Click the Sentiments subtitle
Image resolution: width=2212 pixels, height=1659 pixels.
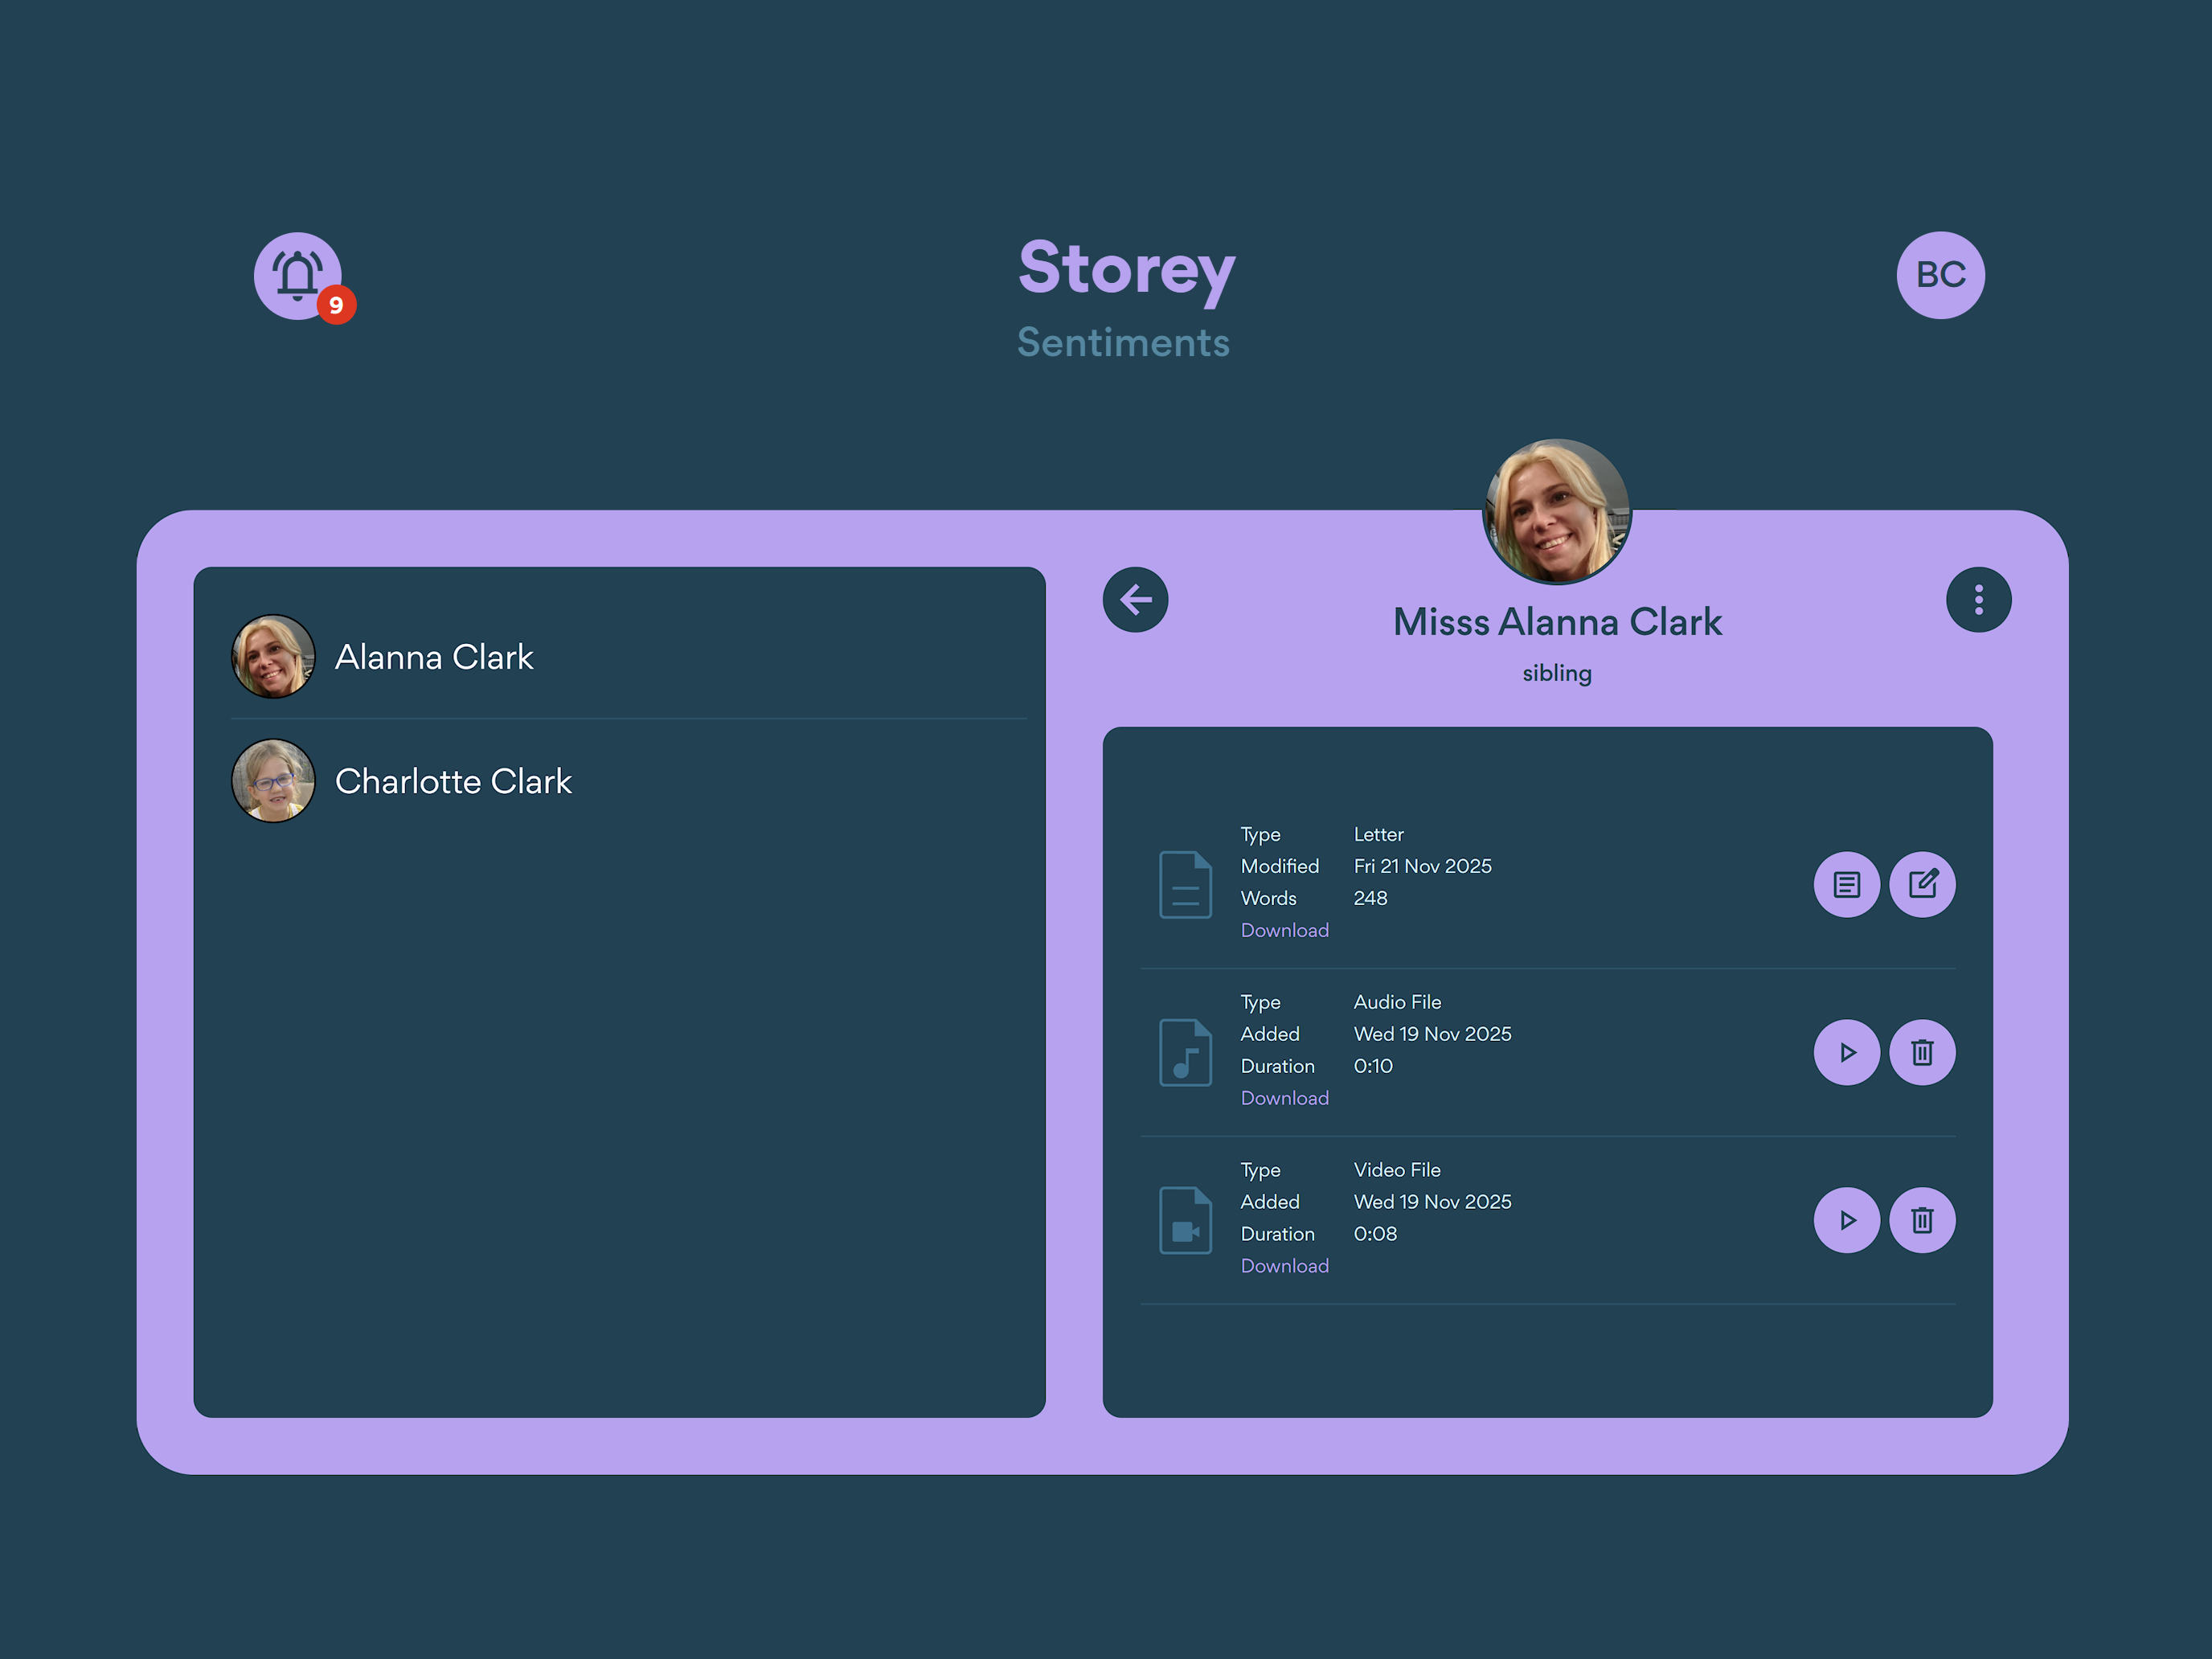click(x=1123, y=342)
